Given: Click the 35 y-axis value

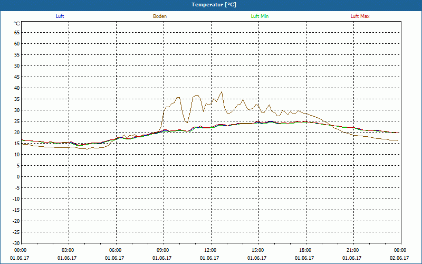Looking at the screenshot, I should [x=17, y=99].
